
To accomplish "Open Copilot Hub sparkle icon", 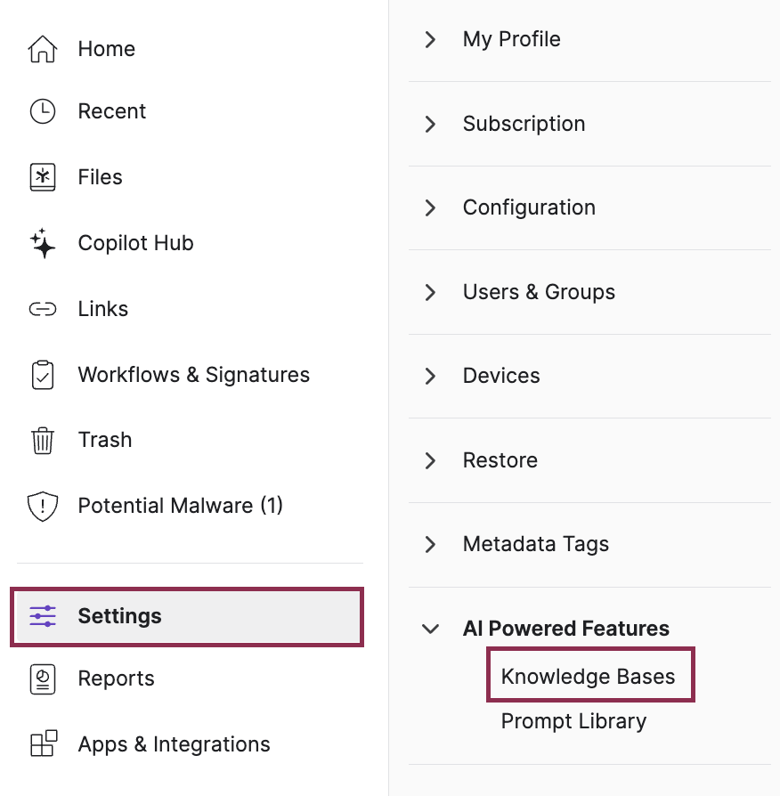I will (43, 243).
